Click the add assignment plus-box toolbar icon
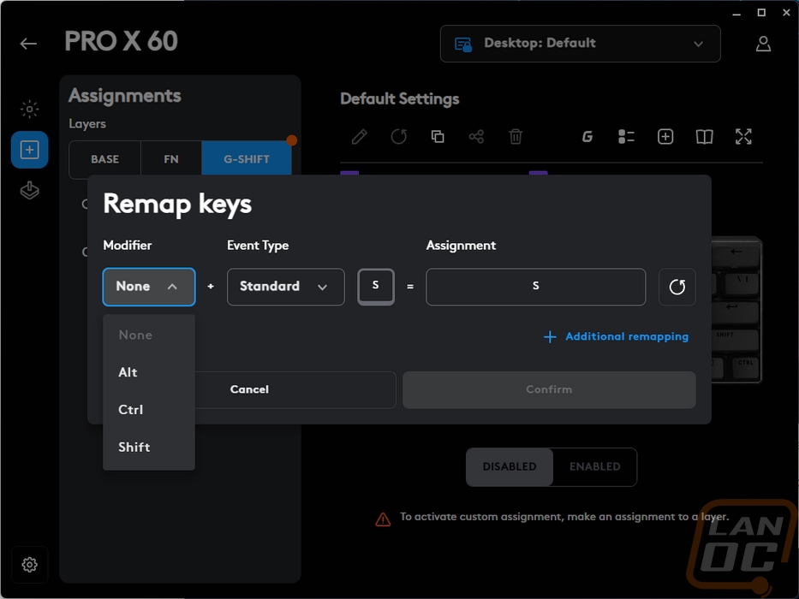This screenshot has height=599, width=799. pyautogui.click(x=665, y=137)
